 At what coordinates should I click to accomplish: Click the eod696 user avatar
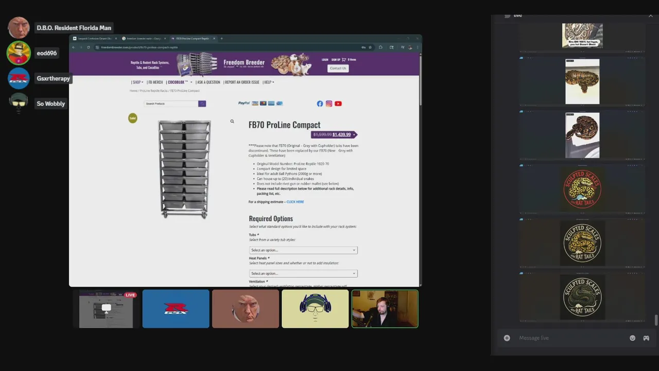pyautogui.click(x=19, y=53)
